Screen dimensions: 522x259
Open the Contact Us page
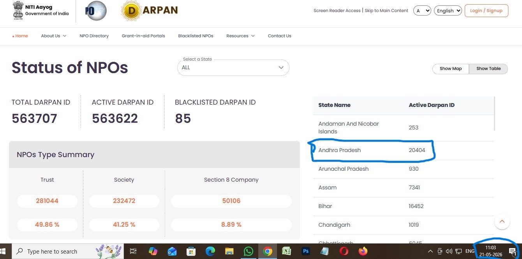(279, 36)
